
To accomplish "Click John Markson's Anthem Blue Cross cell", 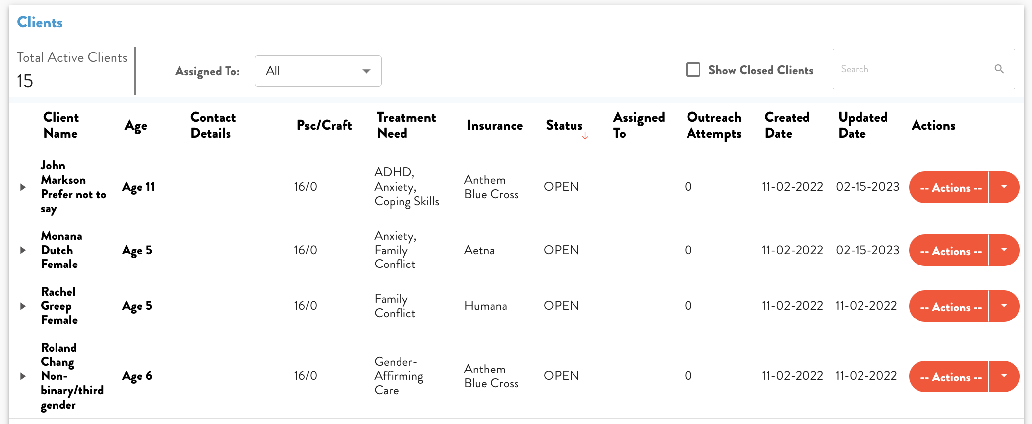I will pos(492,187).
